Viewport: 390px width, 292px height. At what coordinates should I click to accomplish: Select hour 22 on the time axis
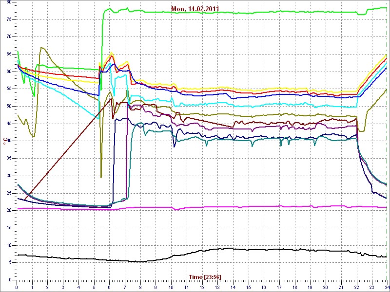pyautogui.click(x=357, y=287)
